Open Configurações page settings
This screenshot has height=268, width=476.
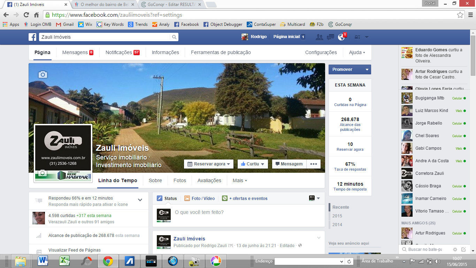click(321, 53)
